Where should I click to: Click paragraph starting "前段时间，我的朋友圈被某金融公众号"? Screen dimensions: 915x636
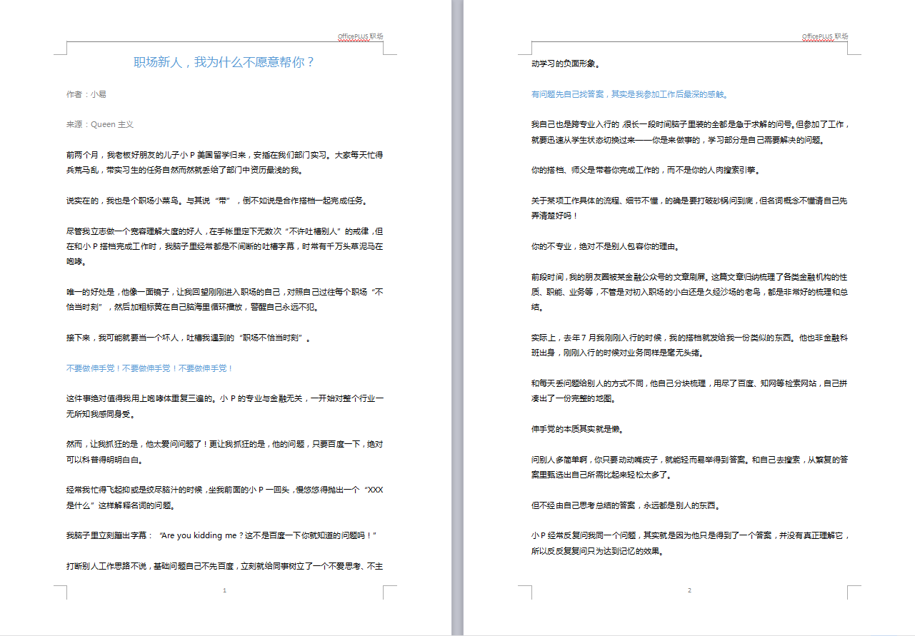(x=689, y=292)
